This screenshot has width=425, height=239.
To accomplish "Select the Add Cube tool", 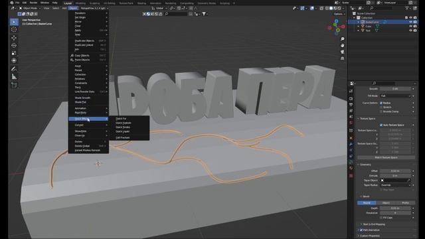I will coord(14,86).
